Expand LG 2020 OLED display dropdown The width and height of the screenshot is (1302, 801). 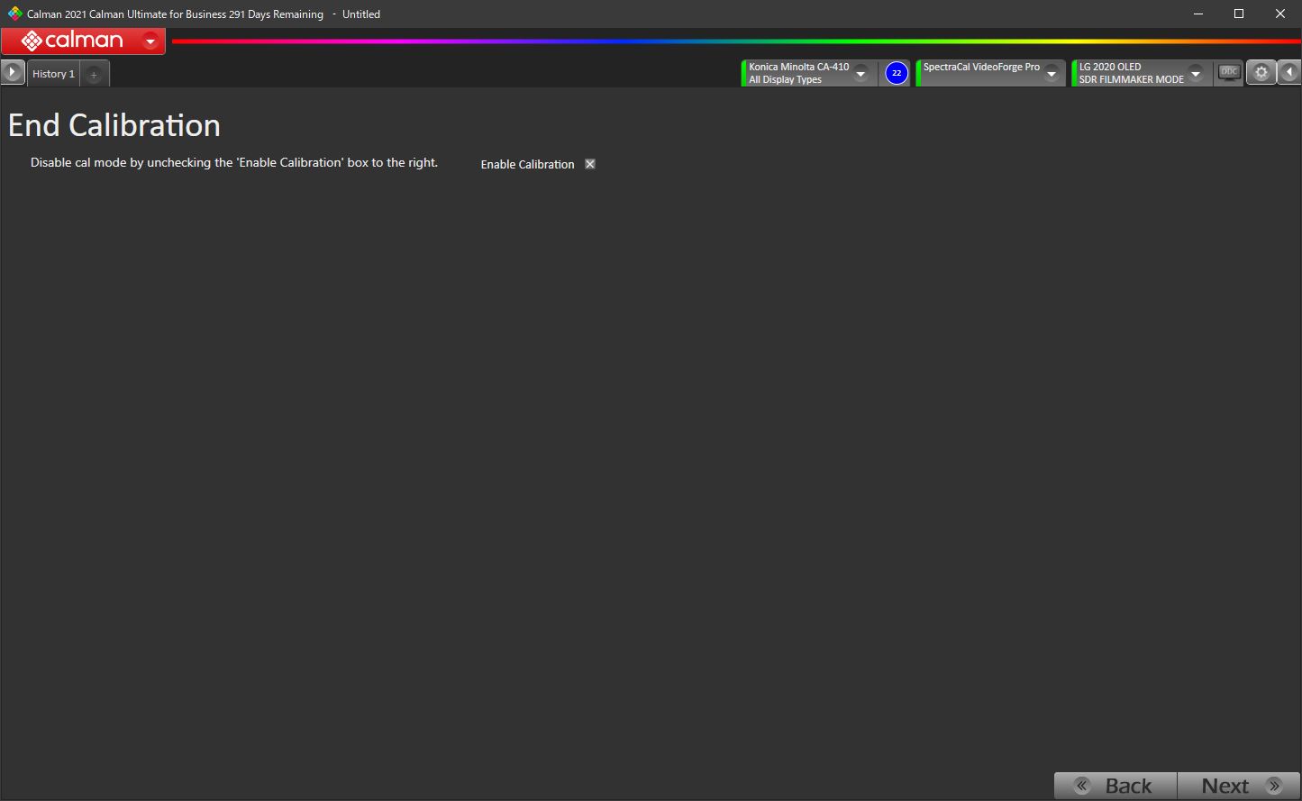point(1195,74)
